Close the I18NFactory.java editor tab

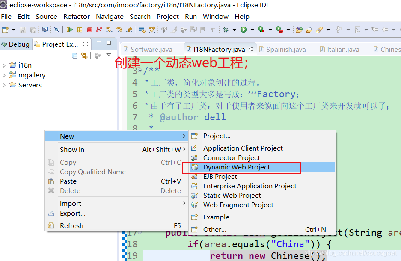[x=251, y=49]
